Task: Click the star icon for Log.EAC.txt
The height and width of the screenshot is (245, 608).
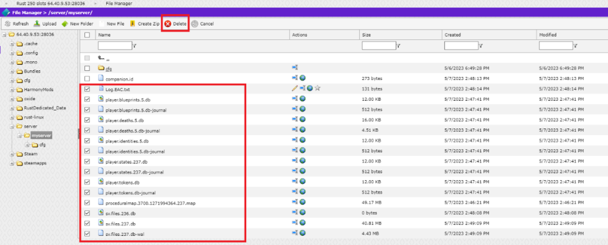Action: tap(317, 89)
